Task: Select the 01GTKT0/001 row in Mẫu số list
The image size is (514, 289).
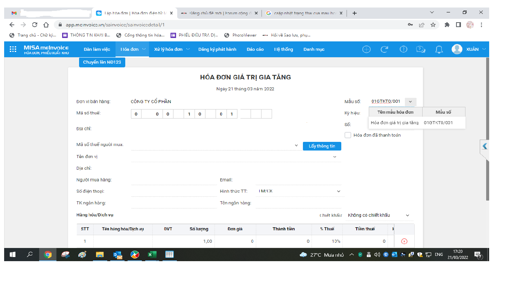Action: click(x=417, y=123)
